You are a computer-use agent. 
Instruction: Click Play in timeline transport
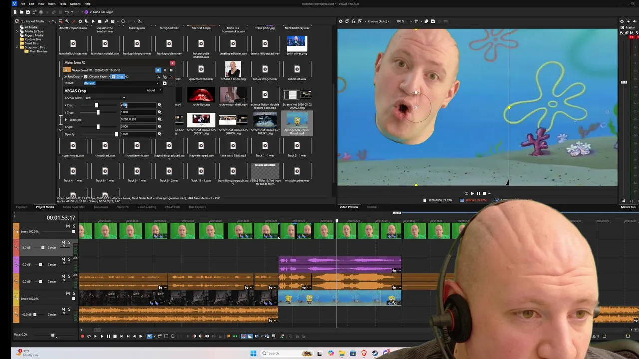pyautogui.click(x=102, y=336)
